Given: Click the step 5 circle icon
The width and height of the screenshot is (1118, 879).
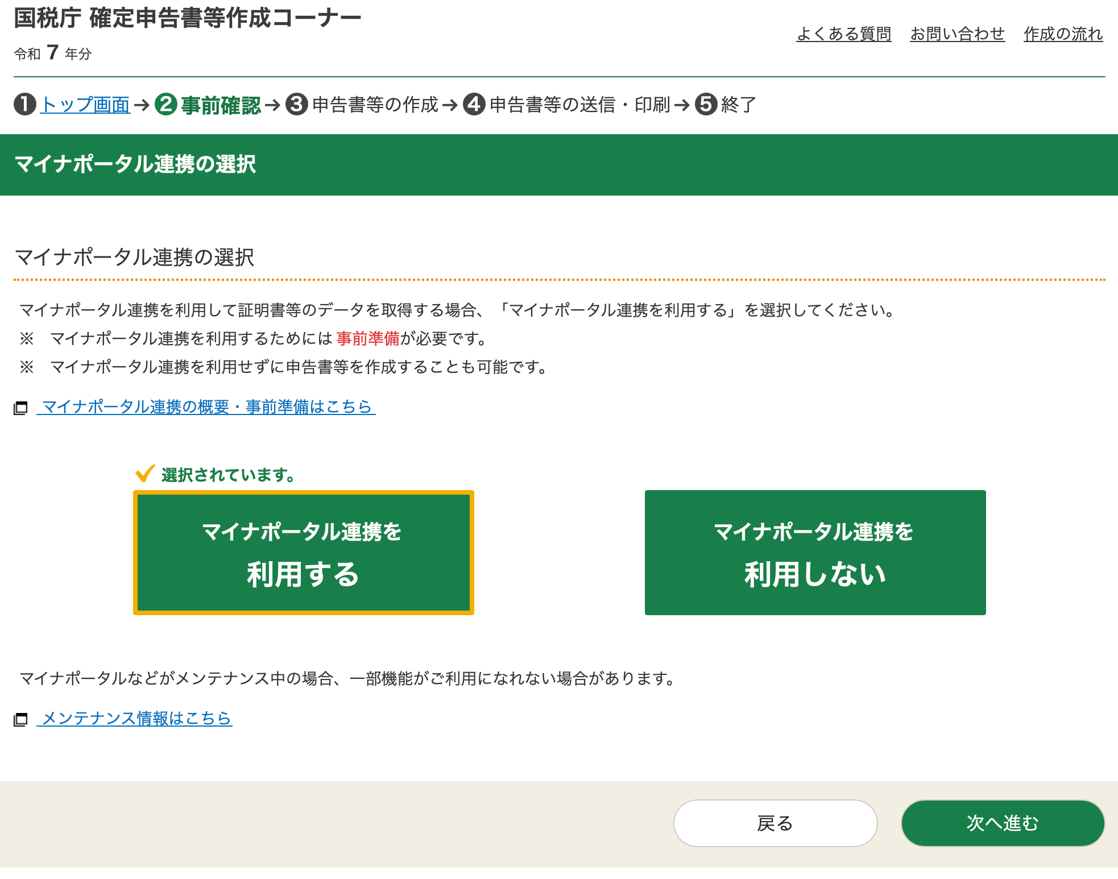Looking at the screenshot, I should (706, 105).
